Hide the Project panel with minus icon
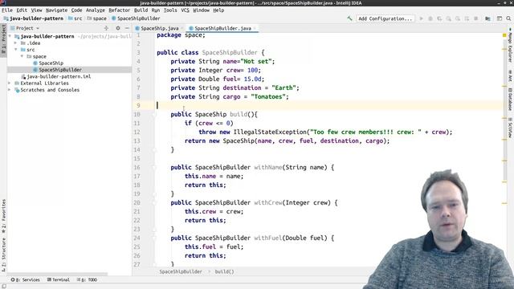This screenshot has width=514, height=289. pyautogui.click(x=127, y=28)
